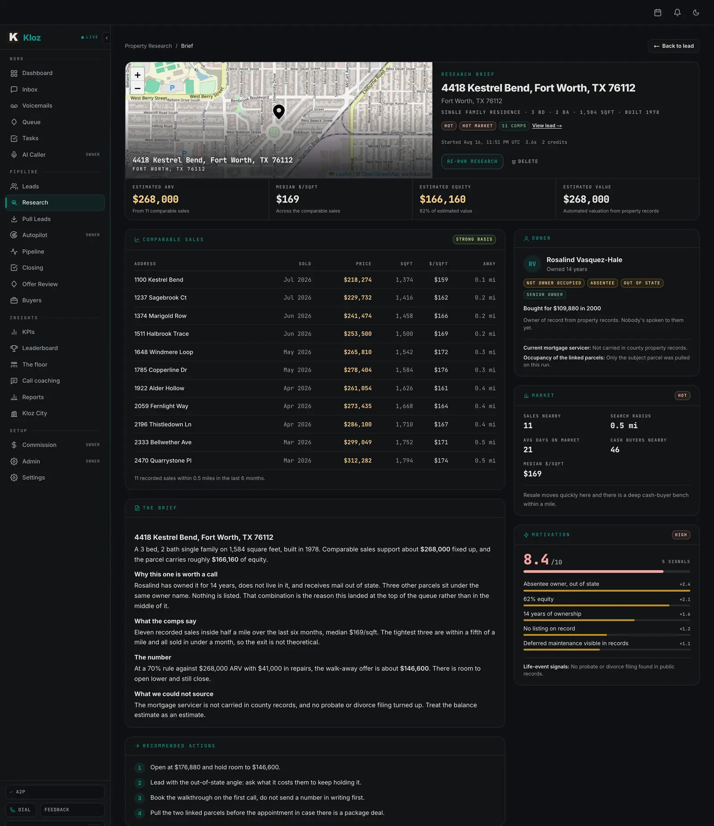The width and height of the screenshot is (714, 826).
Task: Click the 8.4 motivation score bar
Action: (x=606, y=572)
